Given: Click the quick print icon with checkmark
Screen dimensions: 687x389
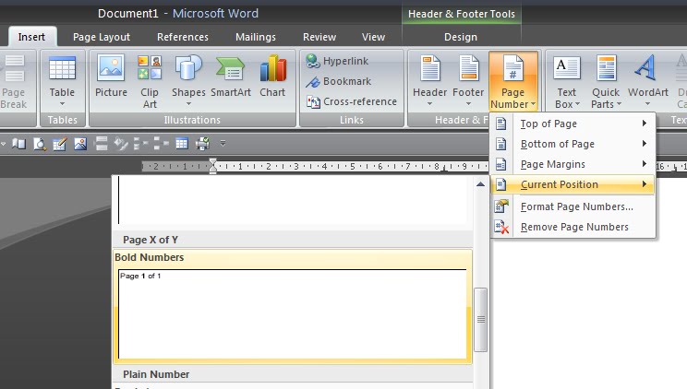Looking at the screenshot, I should point(202,144).
